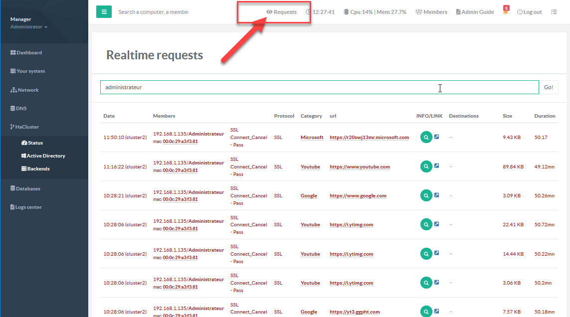Expand the Administrator account dropdown

pos(29,27)
